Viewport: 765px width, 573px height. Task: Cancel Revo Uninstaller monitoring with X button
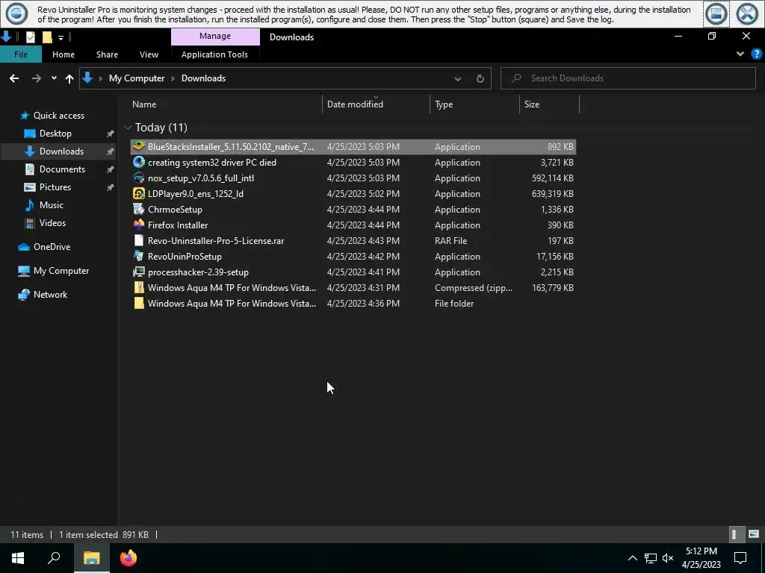point(747,13)
